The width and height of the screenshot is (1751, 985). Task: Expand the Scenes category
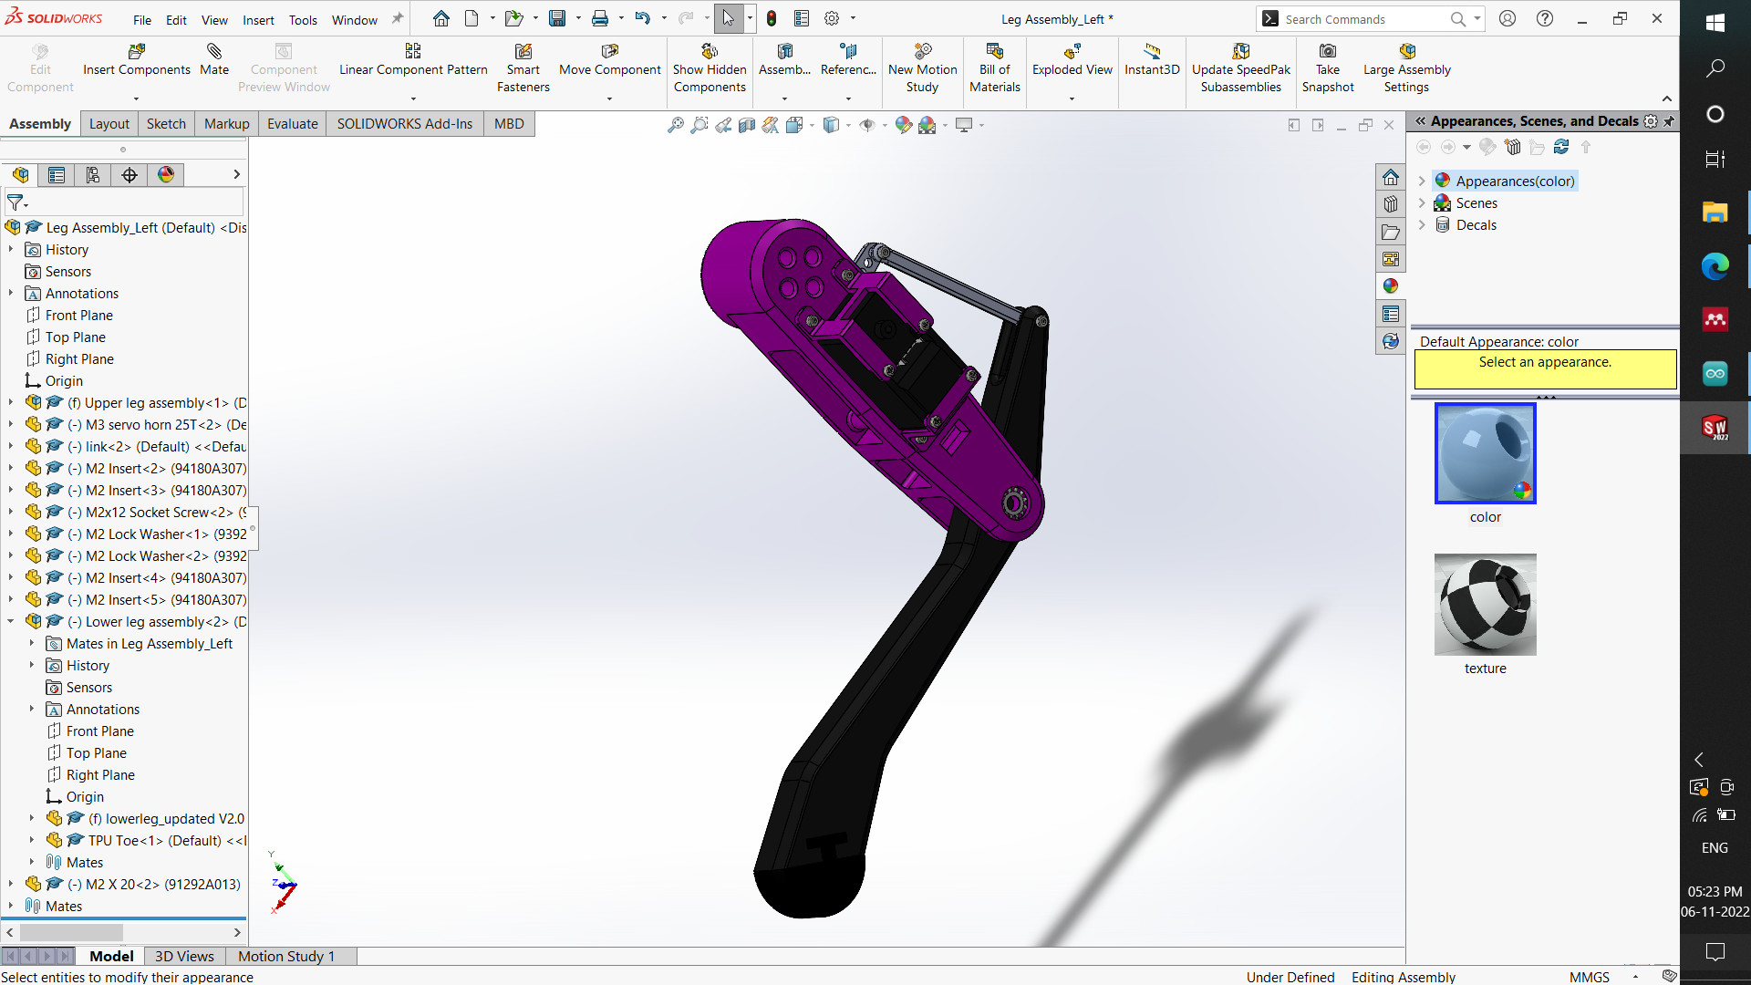tap(1423, 202)
